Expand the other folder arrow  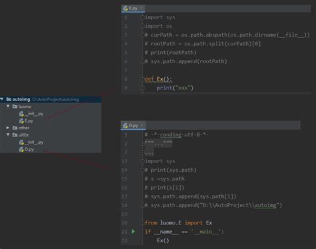(x=8, y=128)
